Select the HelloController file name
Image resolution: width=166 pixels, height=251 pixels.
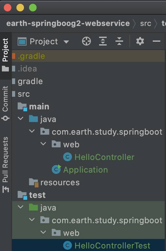104,157
